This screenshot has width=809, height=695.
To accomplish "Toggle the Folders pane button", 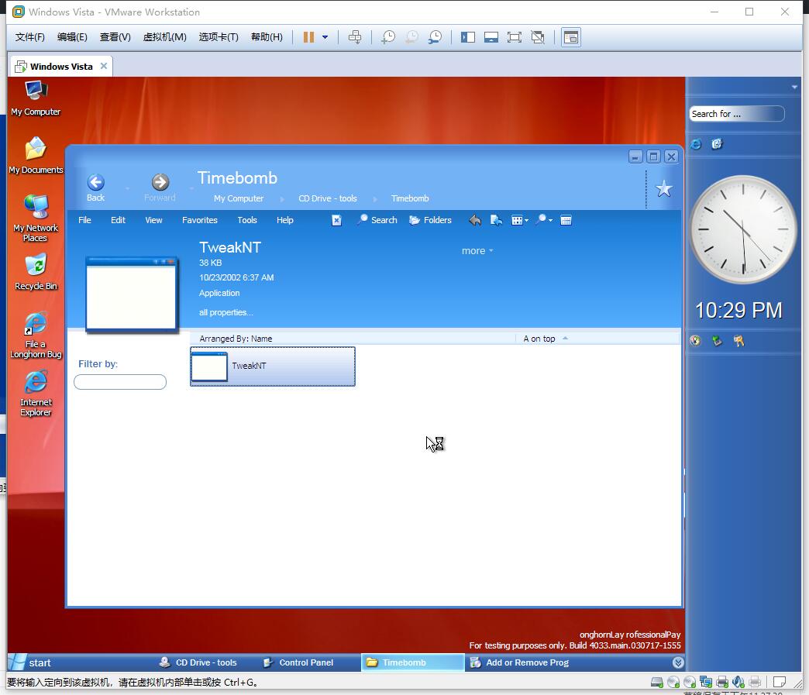I will [430, 220].
